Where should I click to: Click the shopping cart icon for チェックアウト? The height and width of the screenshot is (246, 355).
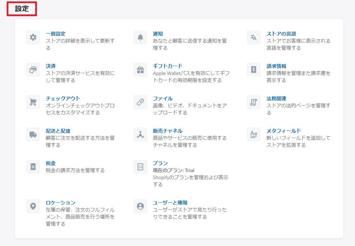point(33,102)
